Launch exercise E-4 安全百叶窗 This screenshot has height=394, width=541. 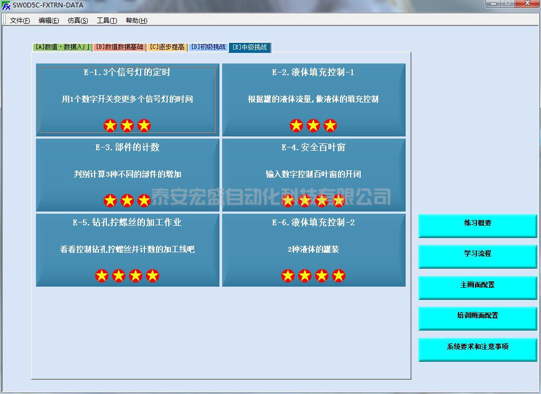[x=314, y=175]
